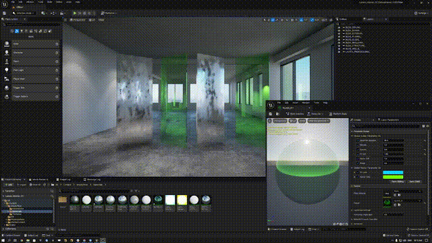Select the yellow material asset thumbnail
The image size is (432, 243).
click(x=182, y=200)
